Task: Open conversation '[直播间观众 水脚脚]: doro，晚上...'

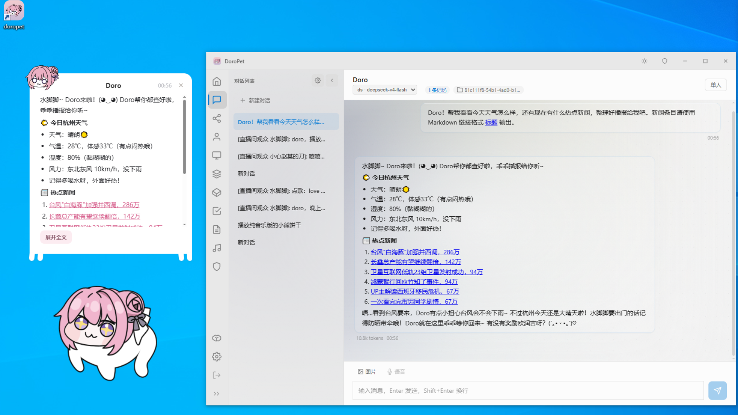Action: tap(286, 208)
